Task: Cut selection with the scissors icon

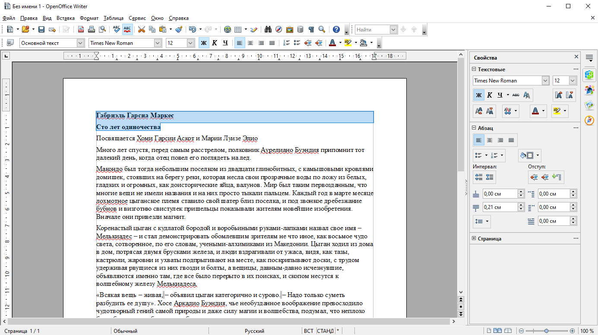Action: point(141,29)
